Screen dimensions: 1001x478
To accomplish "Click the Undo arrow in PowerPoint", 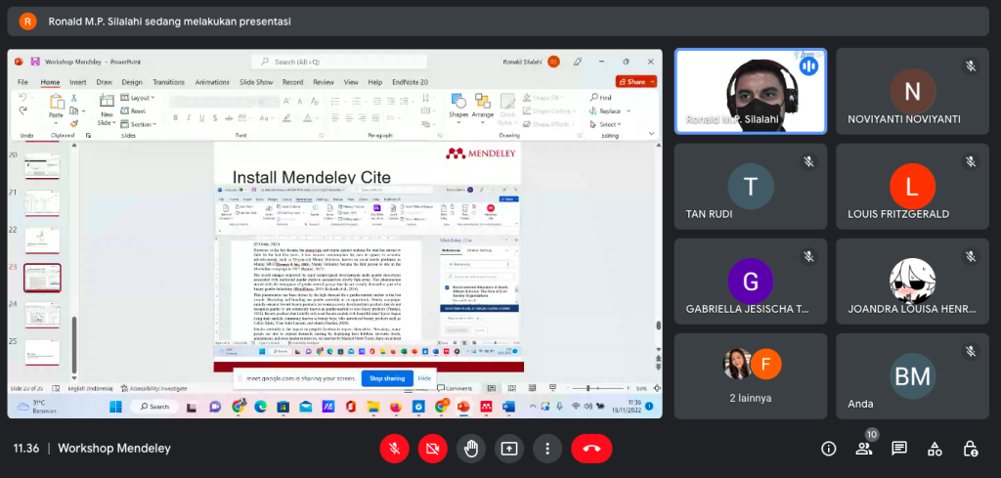I will click(x=23, y=98).
